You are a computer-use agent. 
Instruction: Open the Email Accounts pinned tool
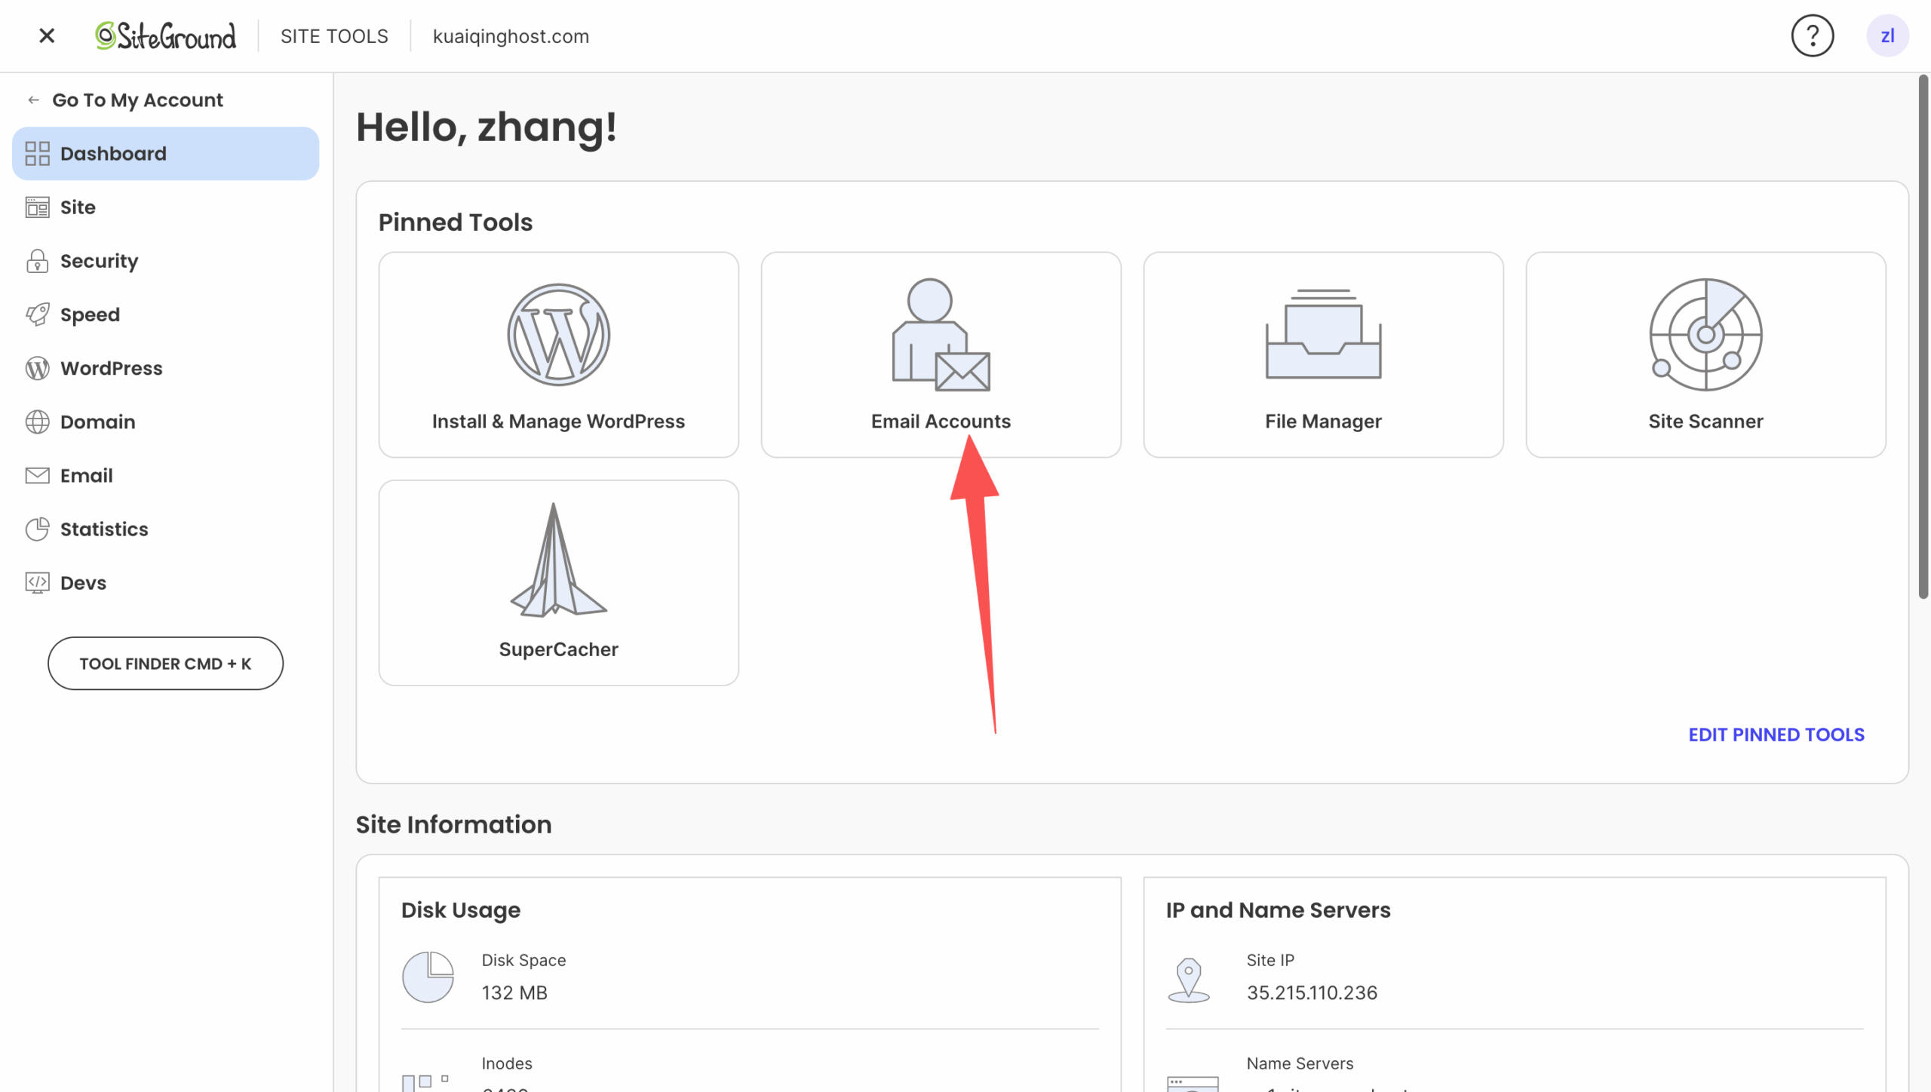[x=940, y=354]
